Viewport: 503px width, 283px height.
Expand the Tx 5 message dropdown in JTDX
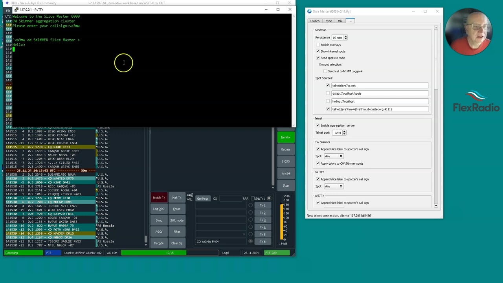click(x=244, y=235)
